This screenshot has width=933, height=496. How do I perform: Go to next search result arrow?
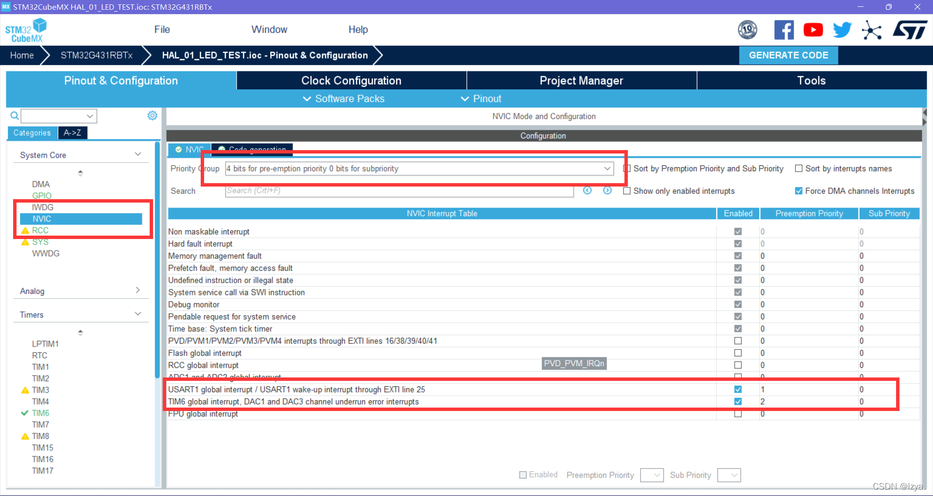(x=607, y=190)
